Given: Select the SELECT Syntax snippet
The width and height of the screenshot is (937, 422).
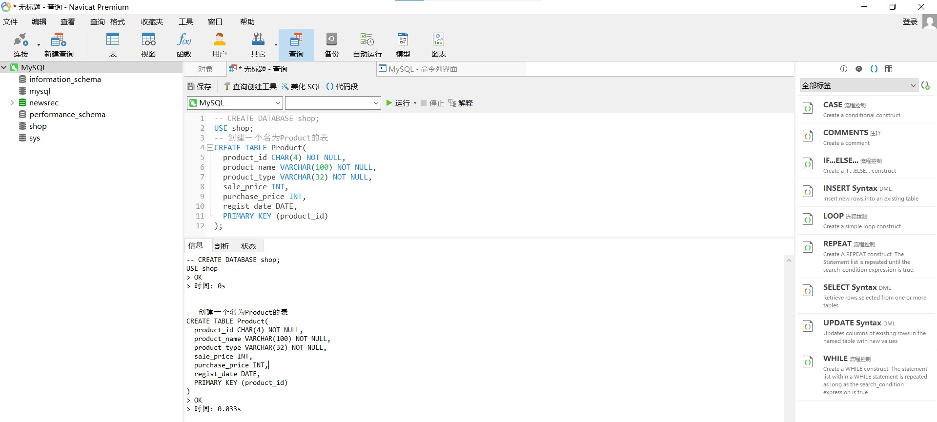Looking at the screenshot, I should [866, 296].
